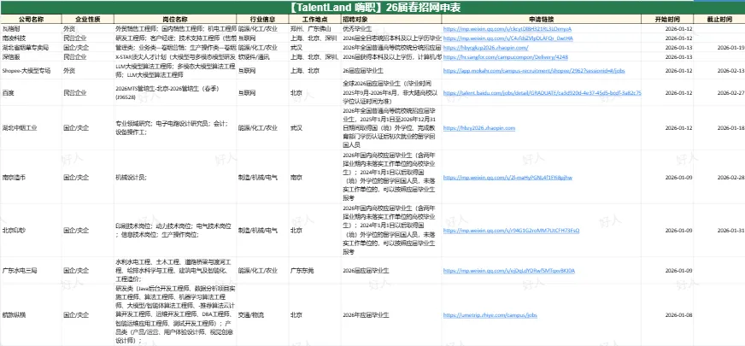Select the 机械设计员 position cell
This screenshot has height=346, width=745.
click(175, 178)
